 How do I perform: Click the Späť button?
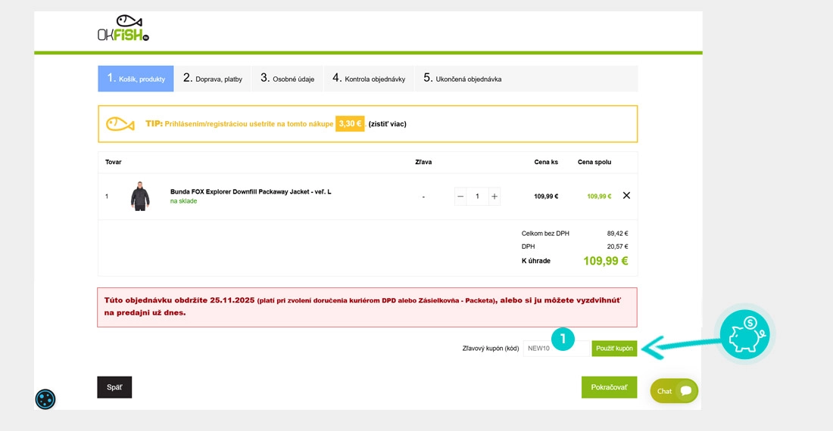coord(114,388)
